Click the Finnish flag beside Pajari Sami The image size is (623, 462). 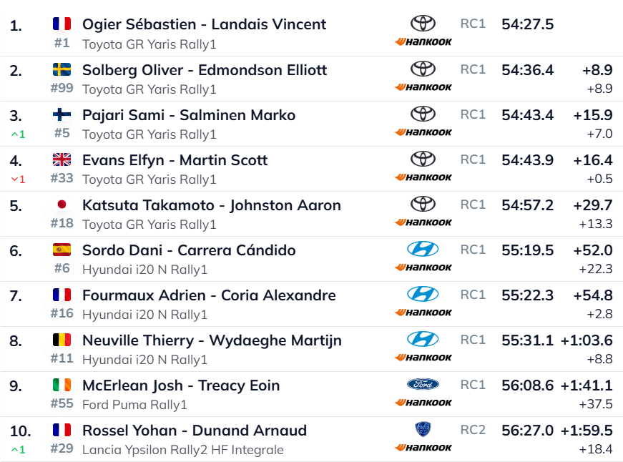click(x=62, y=114)
